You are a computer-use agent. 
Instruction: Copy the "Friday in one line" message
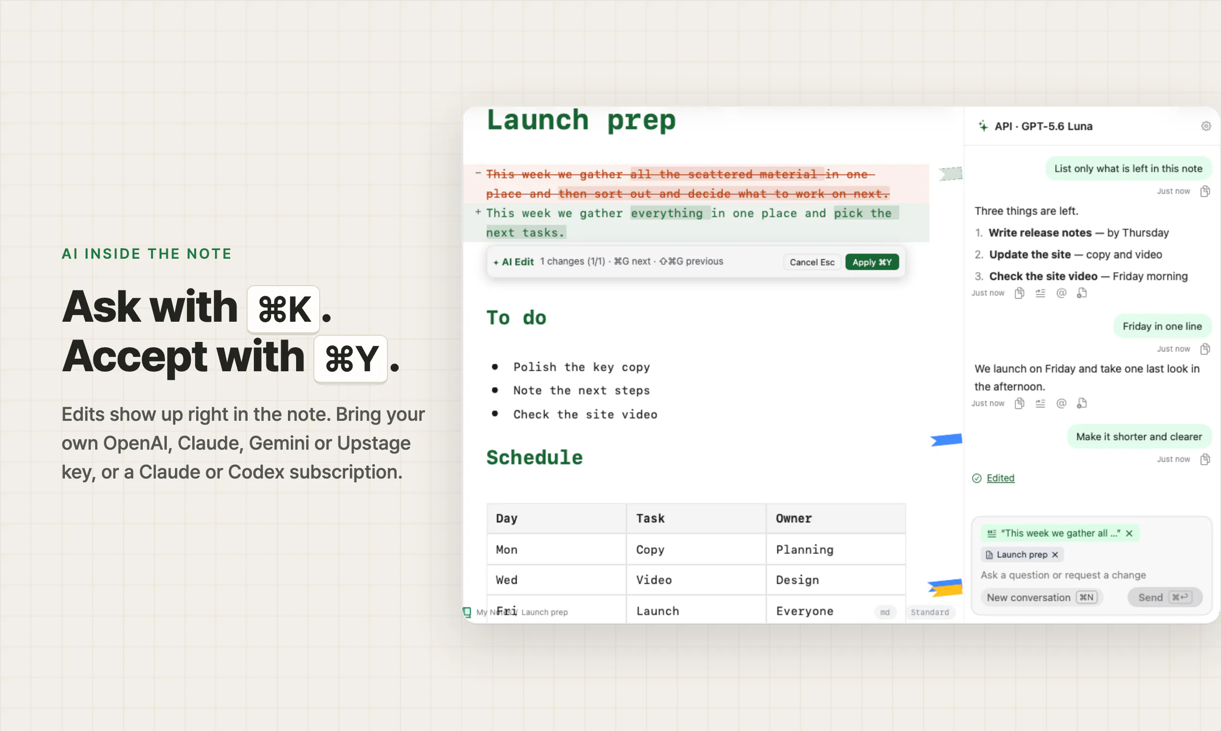(1205, 349)
